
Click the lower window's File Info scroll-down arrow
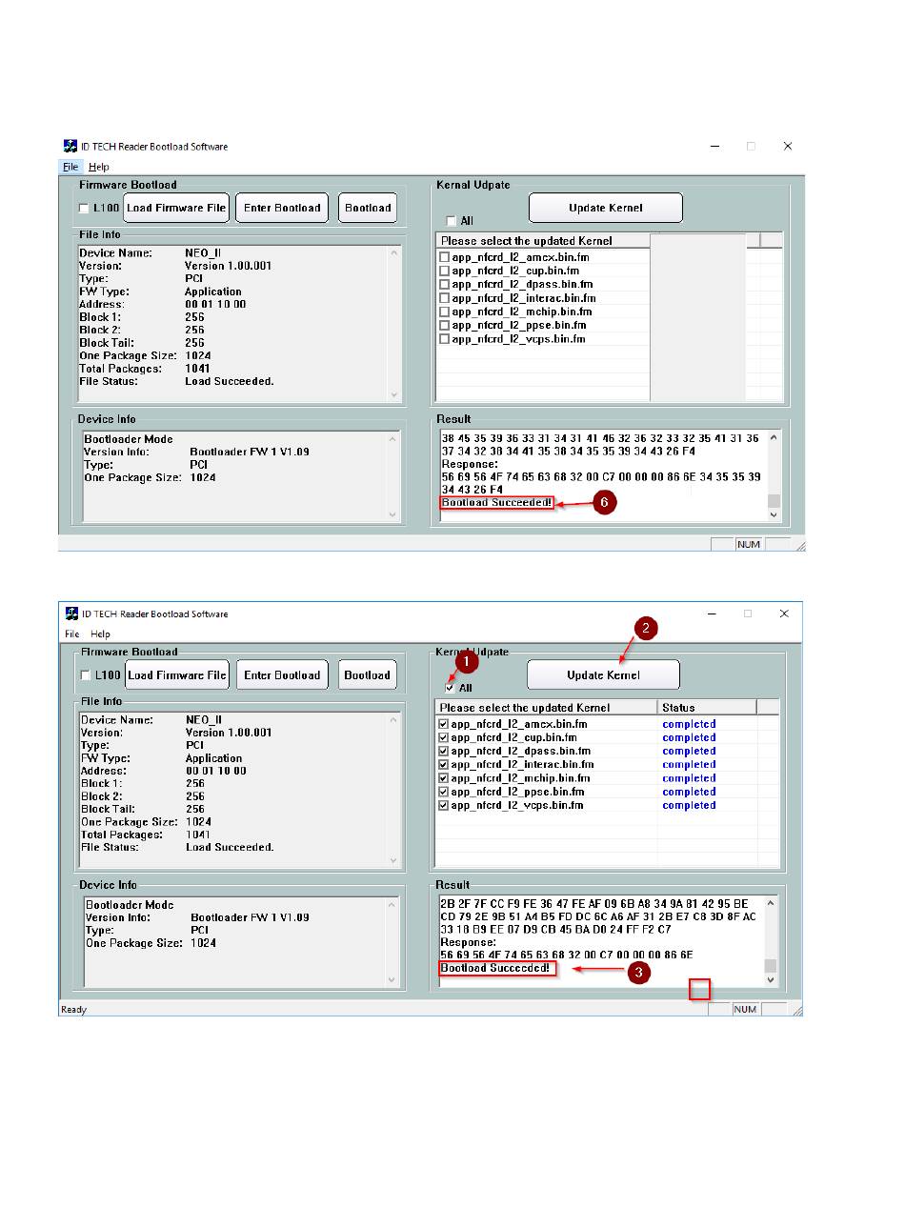pyautogui.click(x=395, y=860)
